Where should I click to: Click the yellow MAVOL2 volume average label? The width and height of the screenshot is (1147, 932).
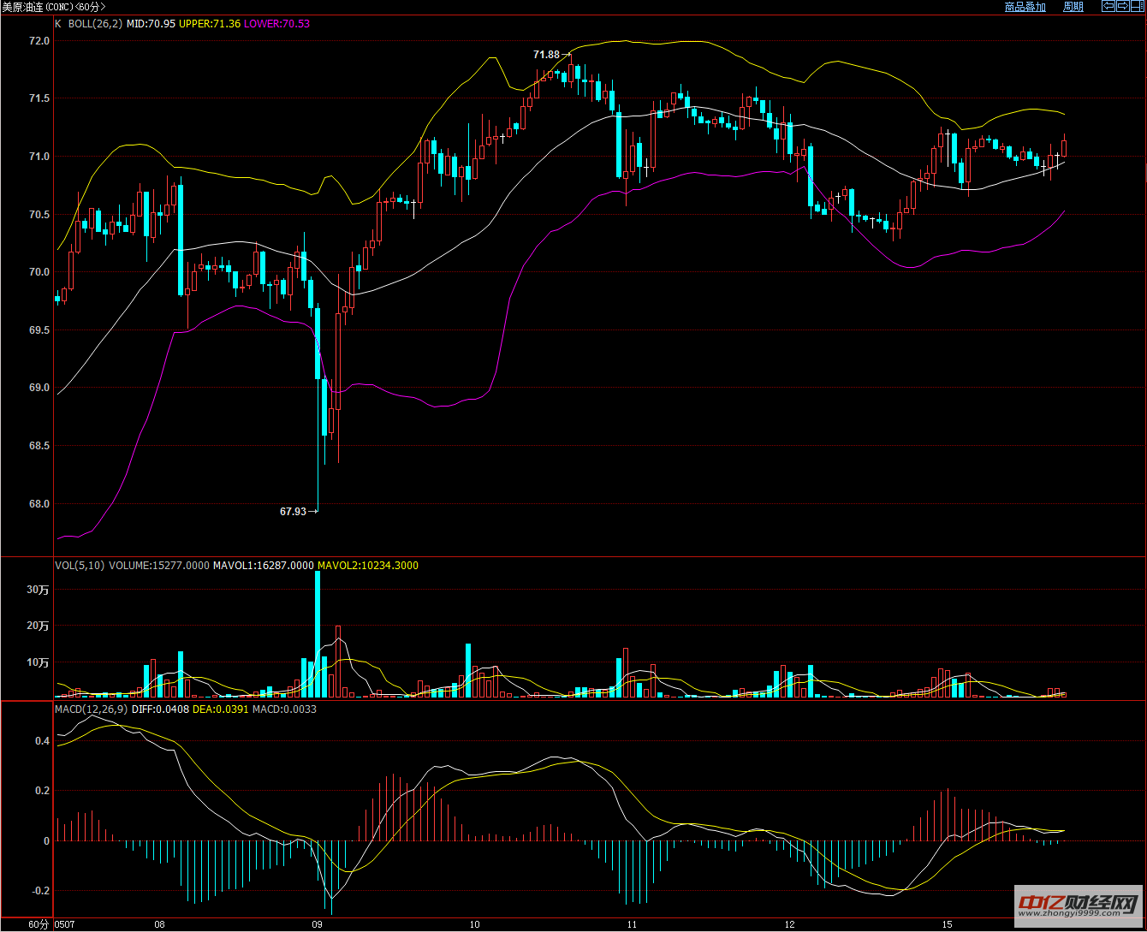pyautogui.click(x=368, y=566)
